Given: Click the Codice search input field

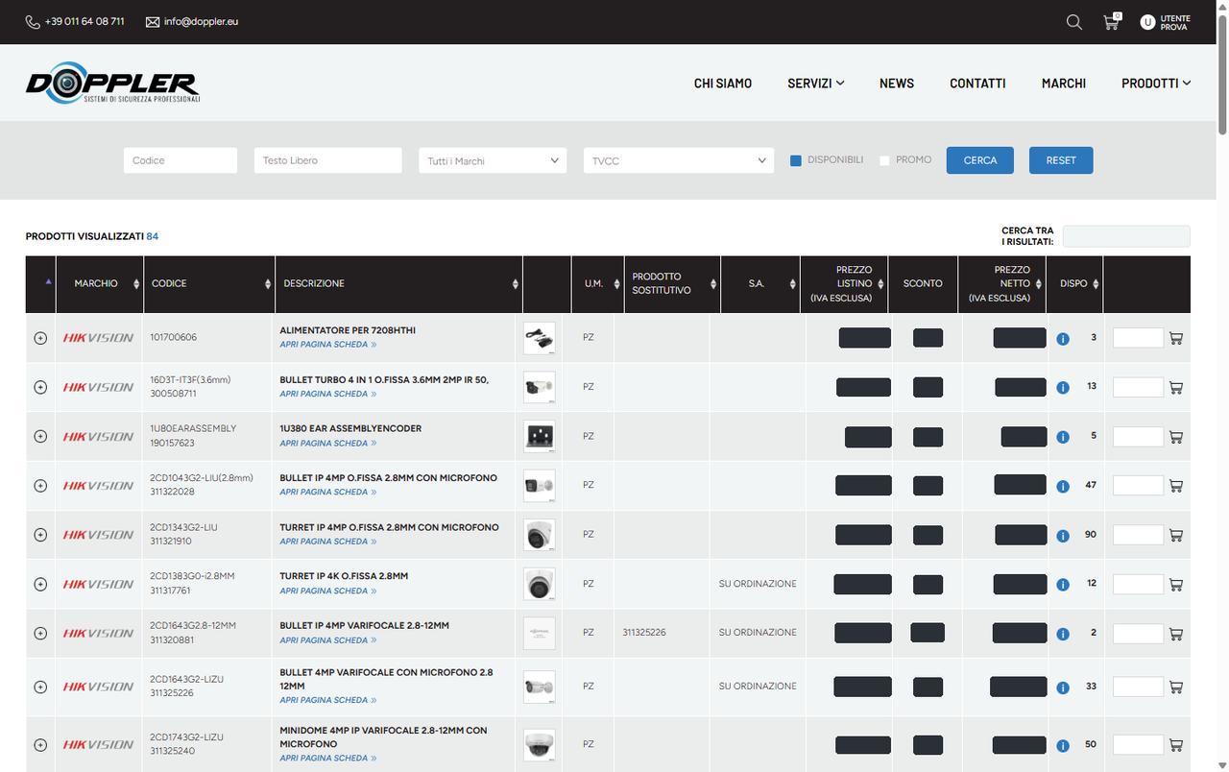Looking at the screenshot, I should [181, 160].
